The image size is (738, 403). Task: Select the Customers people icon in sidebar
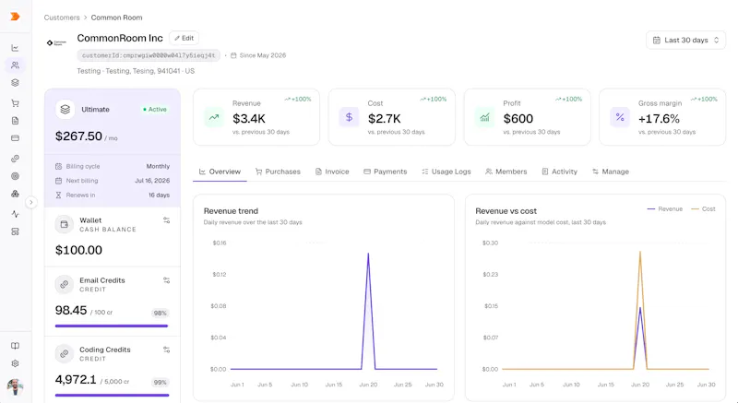tap(15, 65)
